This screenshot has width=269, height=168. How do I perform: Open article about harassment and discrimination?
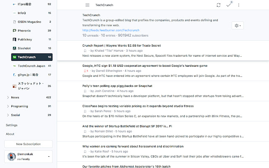(133, 147)
